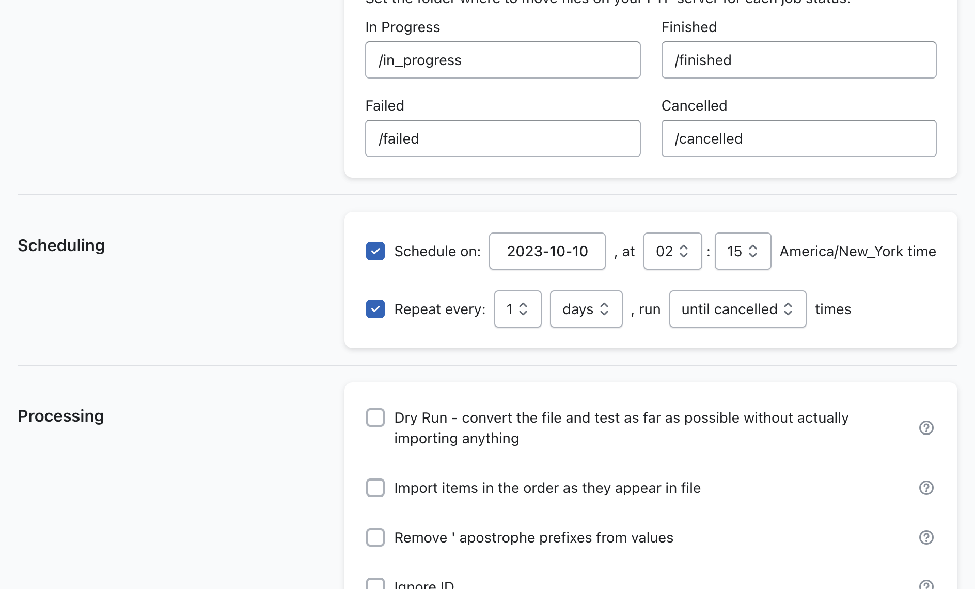Click the In Progress folder field
This screenshot has height=589, width=975.
click(x=502, y=60)
